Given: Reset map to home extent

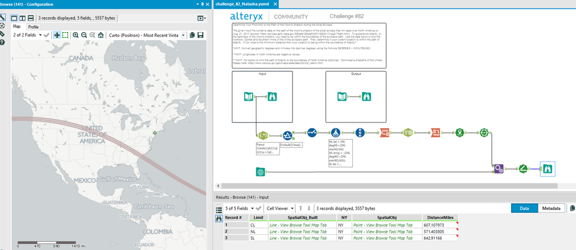Looking at the screenshot, I should [x=101, y=35].
